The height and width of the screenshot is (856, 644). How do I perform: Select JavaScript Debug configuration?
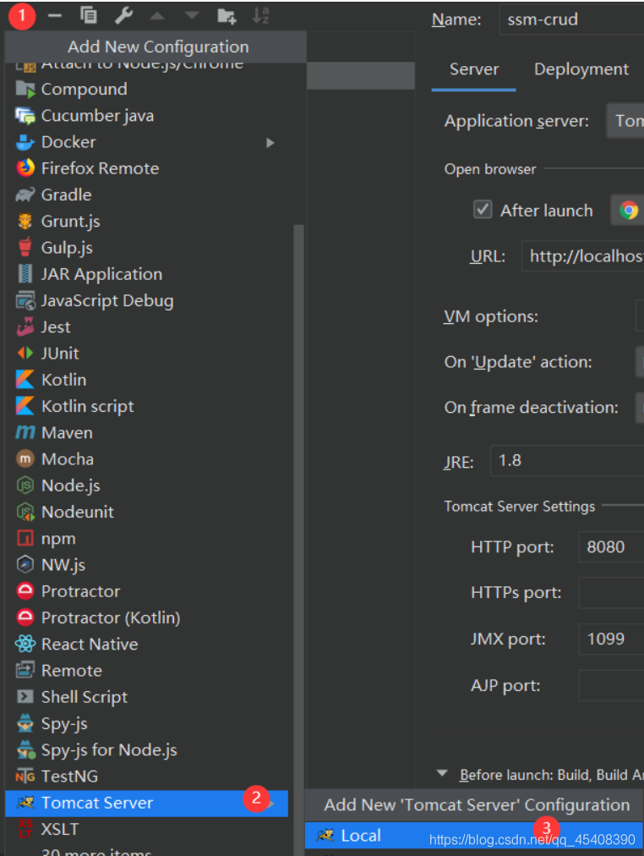click(x=146, y=301)
